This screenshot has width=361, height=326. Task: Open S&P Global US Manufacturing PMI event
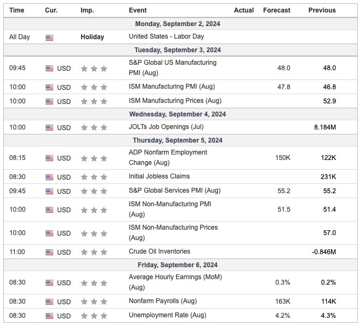[172, 67]
